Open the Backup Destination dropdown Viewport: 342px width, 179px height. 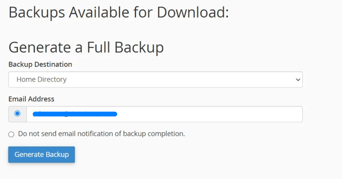pyautogui.click(x=155, y=79)
